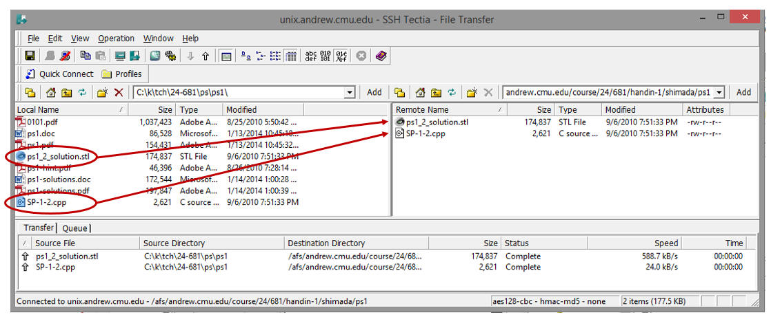Open the Operation menu
This screenshot has height=317, width=771.
pos(116,39)
